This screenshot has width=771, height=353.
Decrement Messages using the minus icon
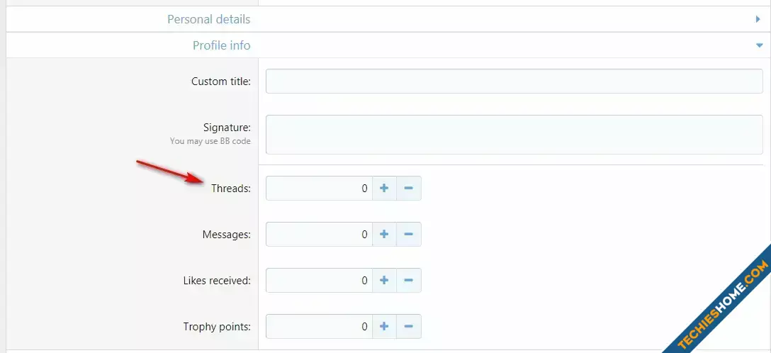409,235
